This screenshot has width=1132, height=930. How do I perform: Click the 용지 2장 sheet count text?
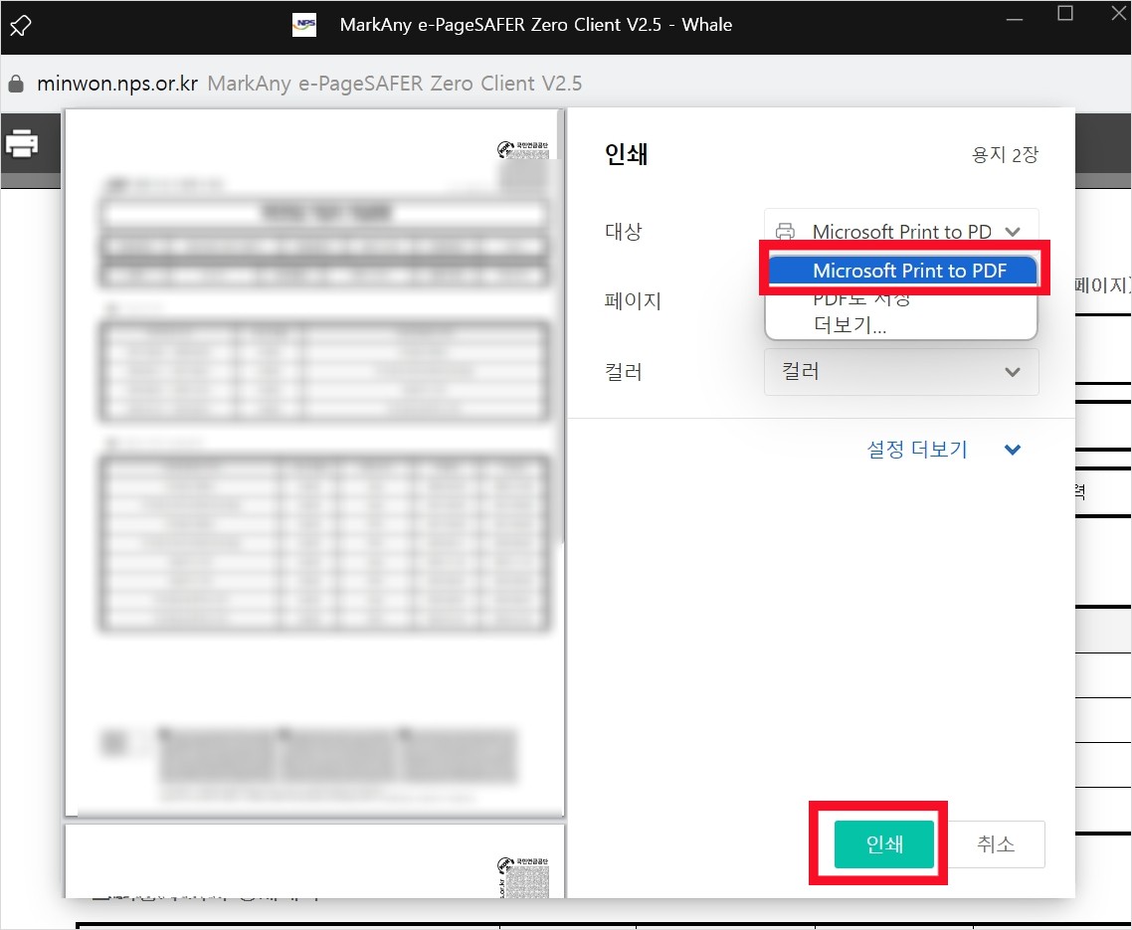click(1005, 154)
